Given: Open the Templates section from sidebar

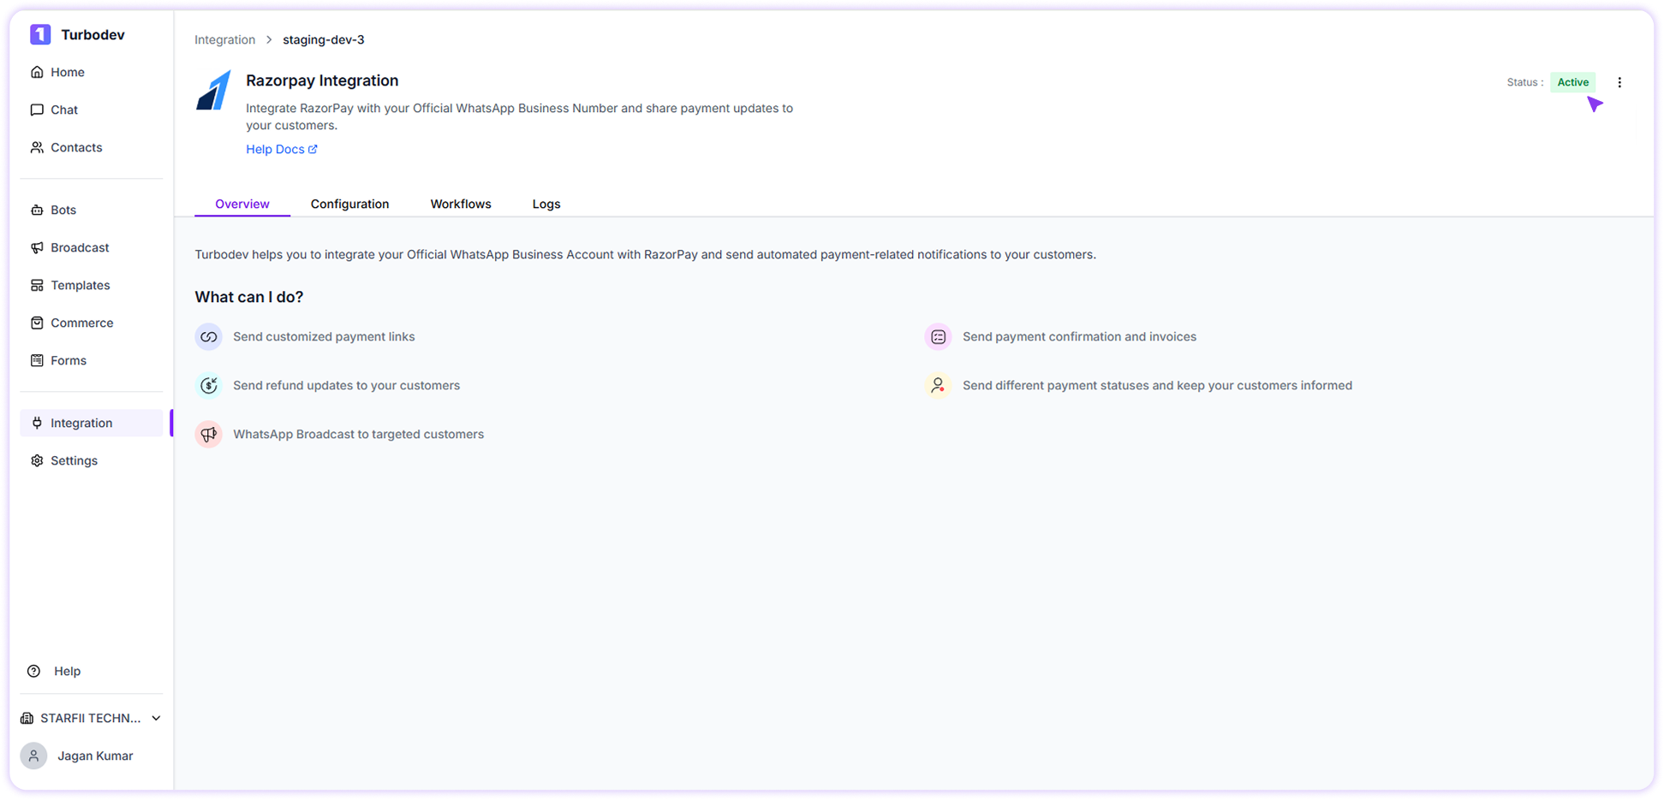Looking at the screenshot, I should click(81, 285).
